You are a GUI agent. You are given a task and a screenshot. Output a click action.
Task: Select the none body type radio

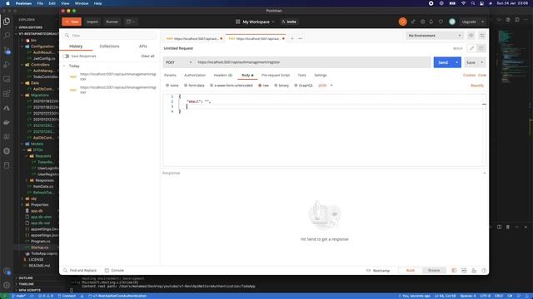coord(167,86)
